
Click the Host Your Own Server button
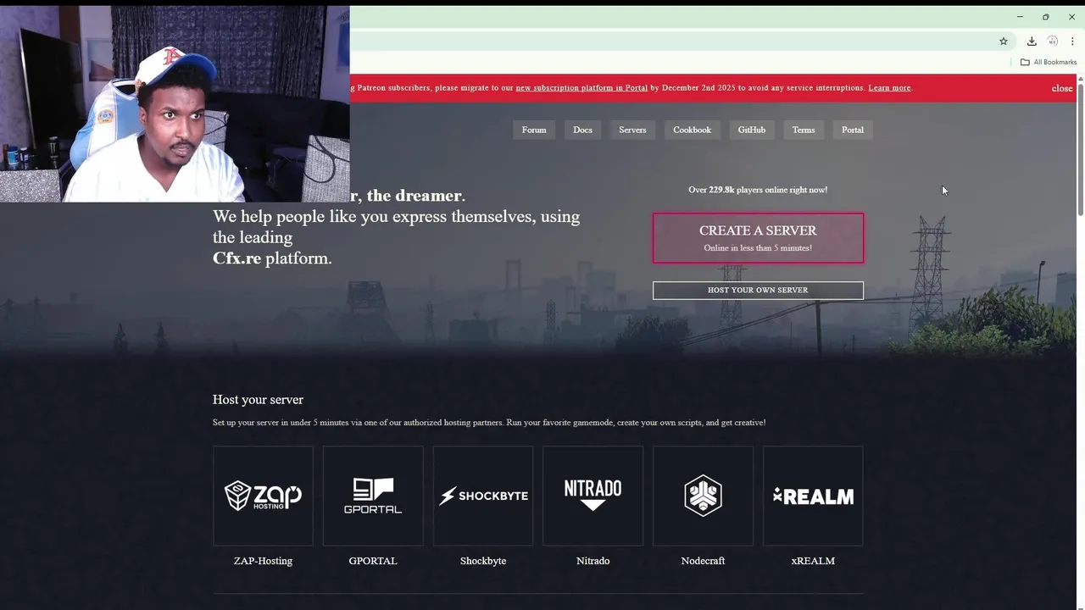(x=758, y=291)
